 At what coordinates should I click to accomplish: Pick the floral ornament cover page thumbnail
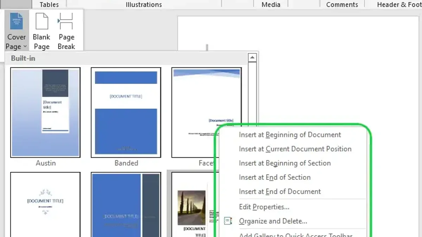point(45,204)
